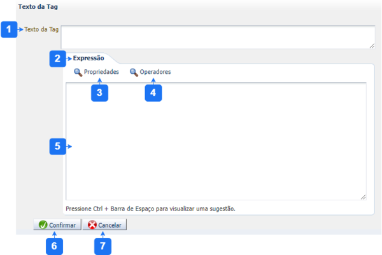Click the Operadores magnifier icon
This screenshot has width=382, height=255.
coord(134,72)
